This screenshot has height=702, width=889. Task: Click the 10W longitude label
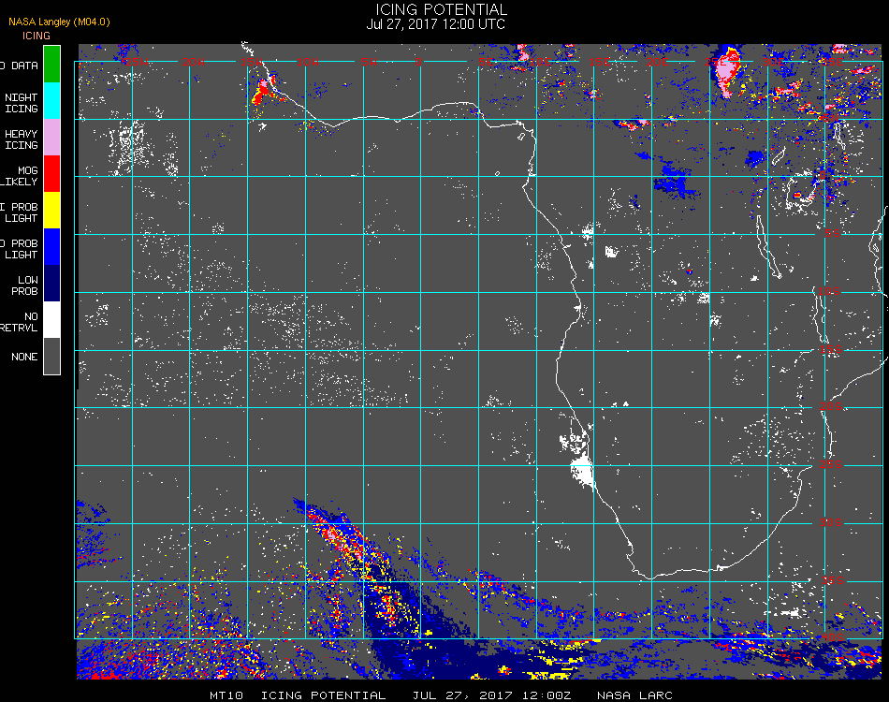coord(308,62)
